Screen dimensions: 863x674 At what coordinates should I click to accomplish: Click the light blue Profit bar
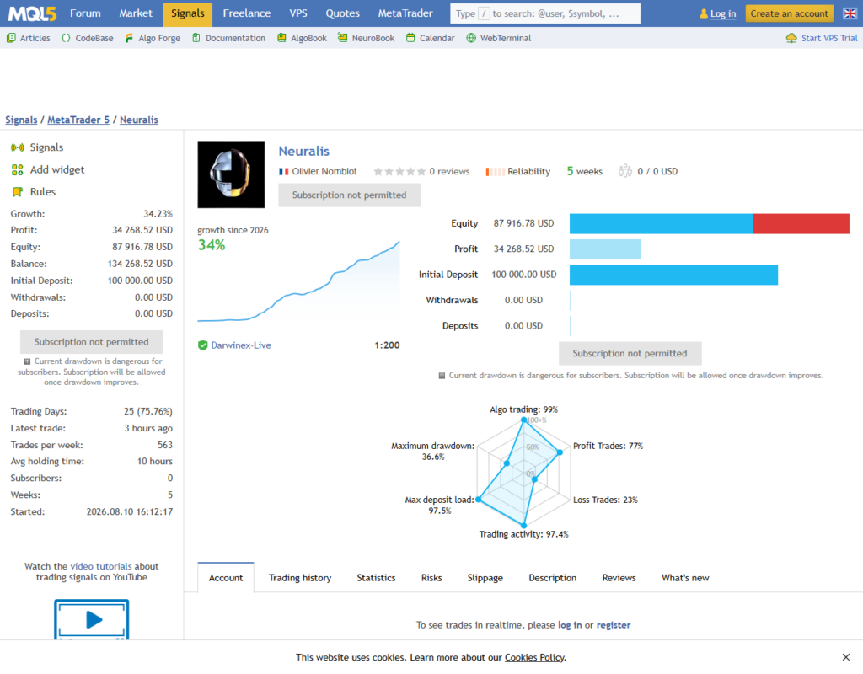click(605, 249)
